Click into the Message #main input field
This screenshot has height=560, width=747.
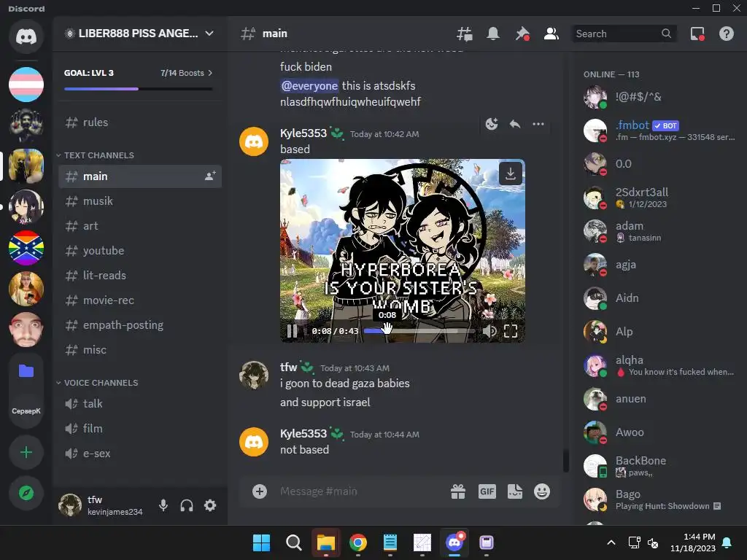coord(360,491)
